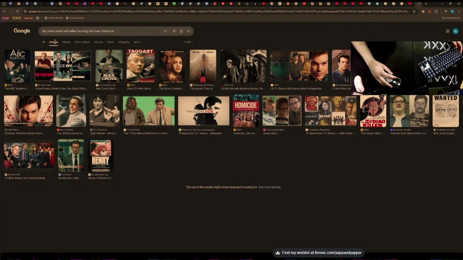Select the Images tab
The height and width of the screenshot is (260, 463).
pyautogui.click(x=54, y=42)
